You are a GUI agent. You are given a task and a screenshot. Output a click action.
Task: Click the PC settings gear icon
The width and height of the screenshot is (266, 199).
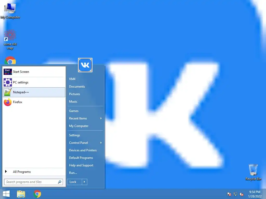8,82
